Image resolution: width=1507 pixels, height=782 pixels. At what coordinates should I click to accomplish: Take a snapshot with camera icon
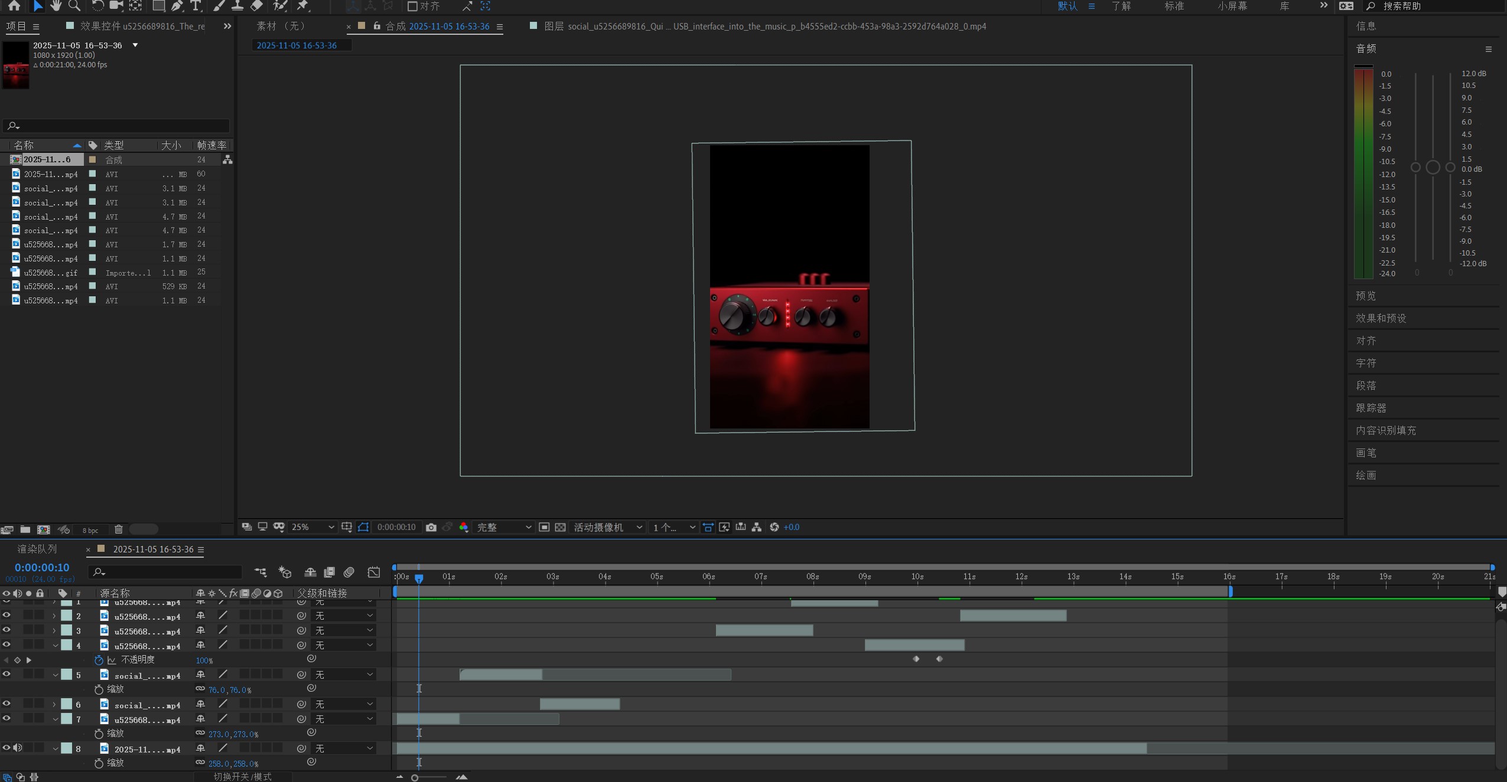pos(431,527)
